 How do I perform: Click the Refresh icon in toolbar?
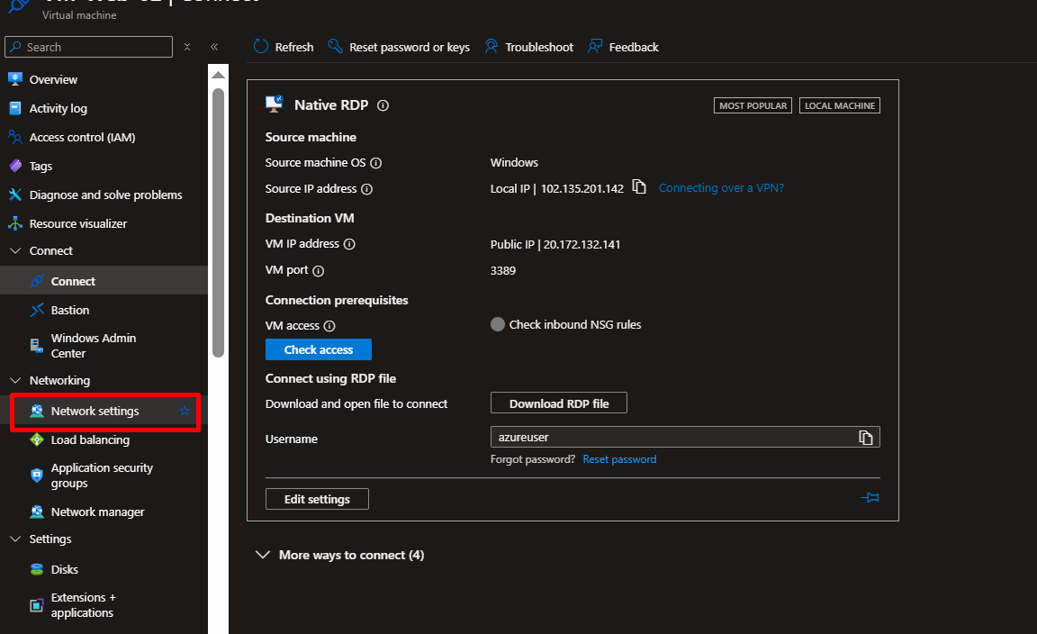click(x=261, y=47)
